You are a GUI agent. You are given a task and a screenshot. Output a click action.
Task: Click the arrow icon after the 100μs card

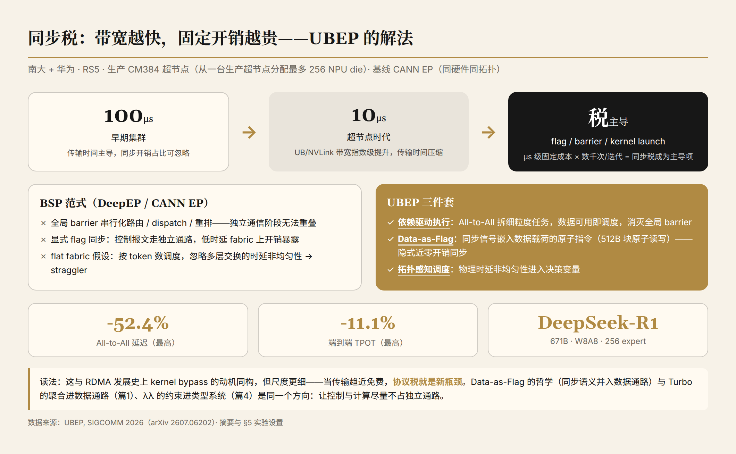(249, 132)
